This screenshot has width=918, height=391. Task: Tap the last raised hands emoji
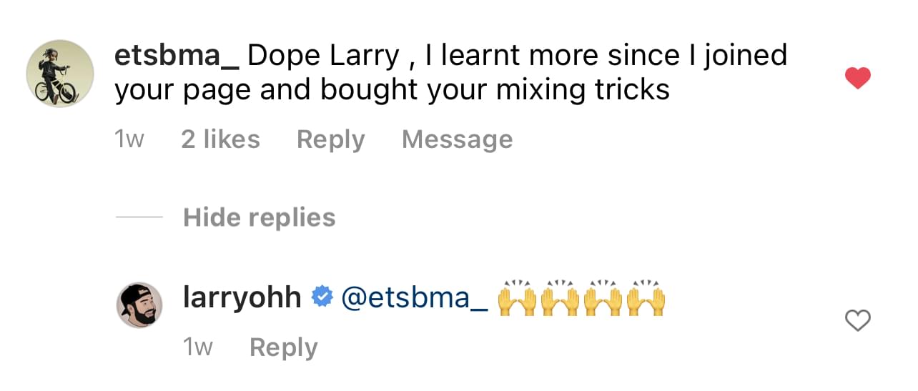click(x=646, y=299)
